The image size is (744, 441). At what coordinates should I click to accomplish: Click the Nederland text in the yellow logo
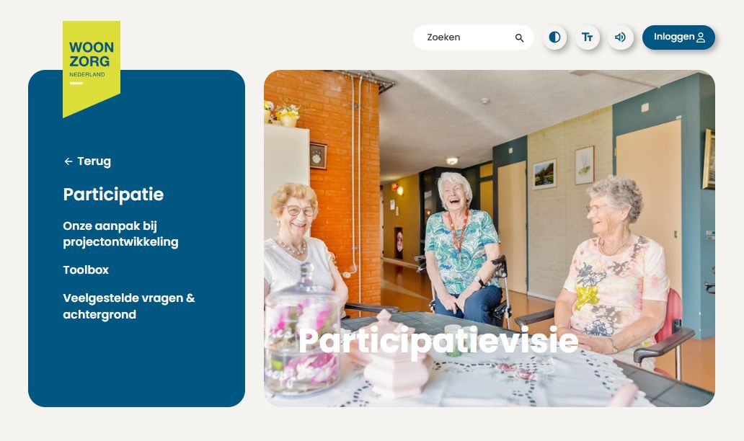[x=87, y=74]
